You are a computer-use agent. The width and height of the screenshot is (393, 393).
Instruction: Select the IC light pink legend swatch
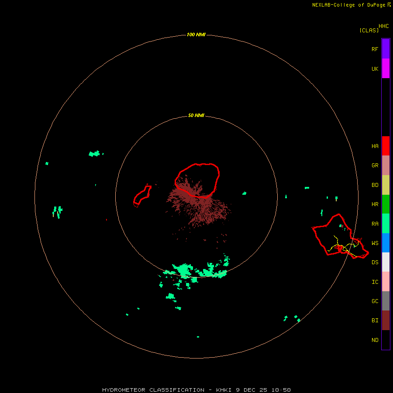pos(386,282)
